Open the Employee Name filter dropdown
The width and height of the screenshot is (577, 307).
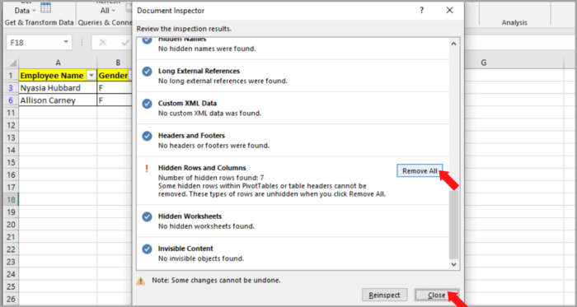pos(91,76)
